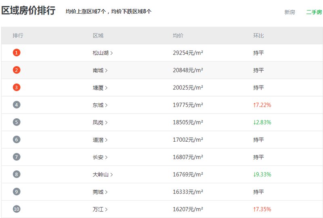Click the gray rank 4 badge
Image resolution: width=323 pixels, height=218 pixels.
pos(17,105)
